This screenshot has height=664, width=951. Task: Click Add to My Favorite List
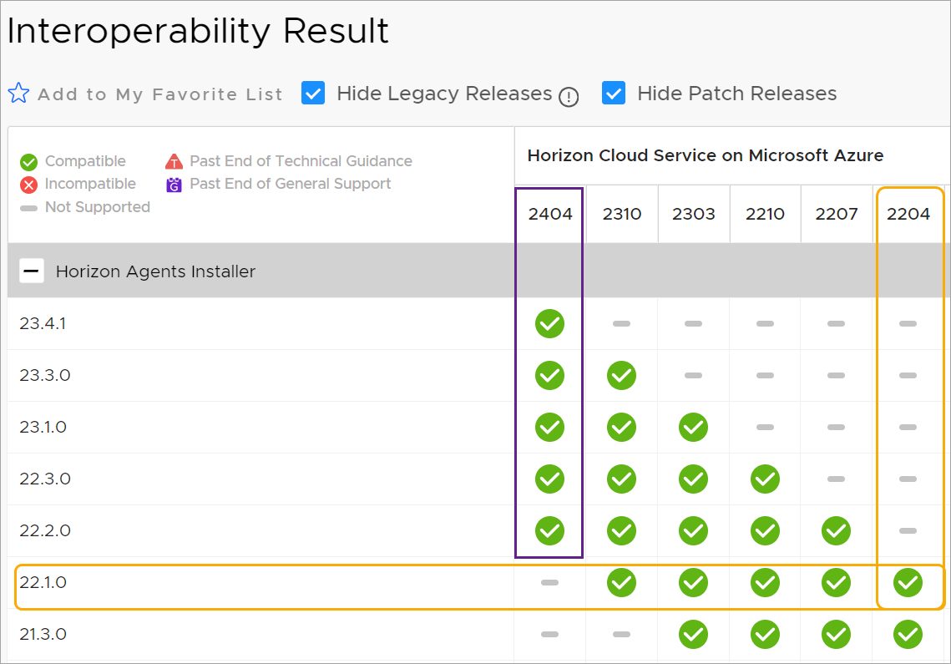click(160, 94)
